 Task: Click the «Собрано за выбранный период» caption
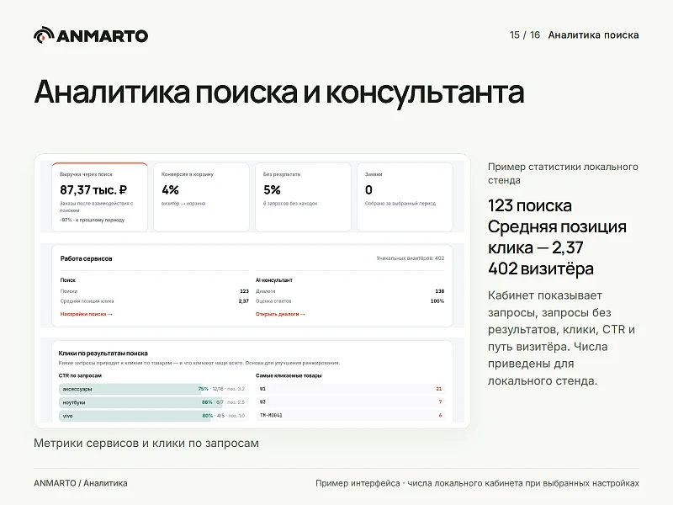tap(400, 204)
